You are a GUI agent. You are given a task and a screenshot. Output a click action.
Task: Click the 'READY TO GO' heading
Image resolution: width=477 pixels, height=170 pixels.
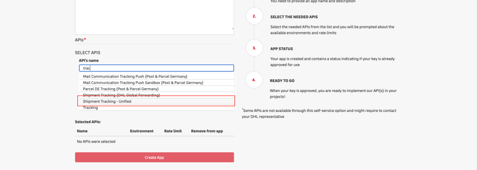tap(282, 81)
